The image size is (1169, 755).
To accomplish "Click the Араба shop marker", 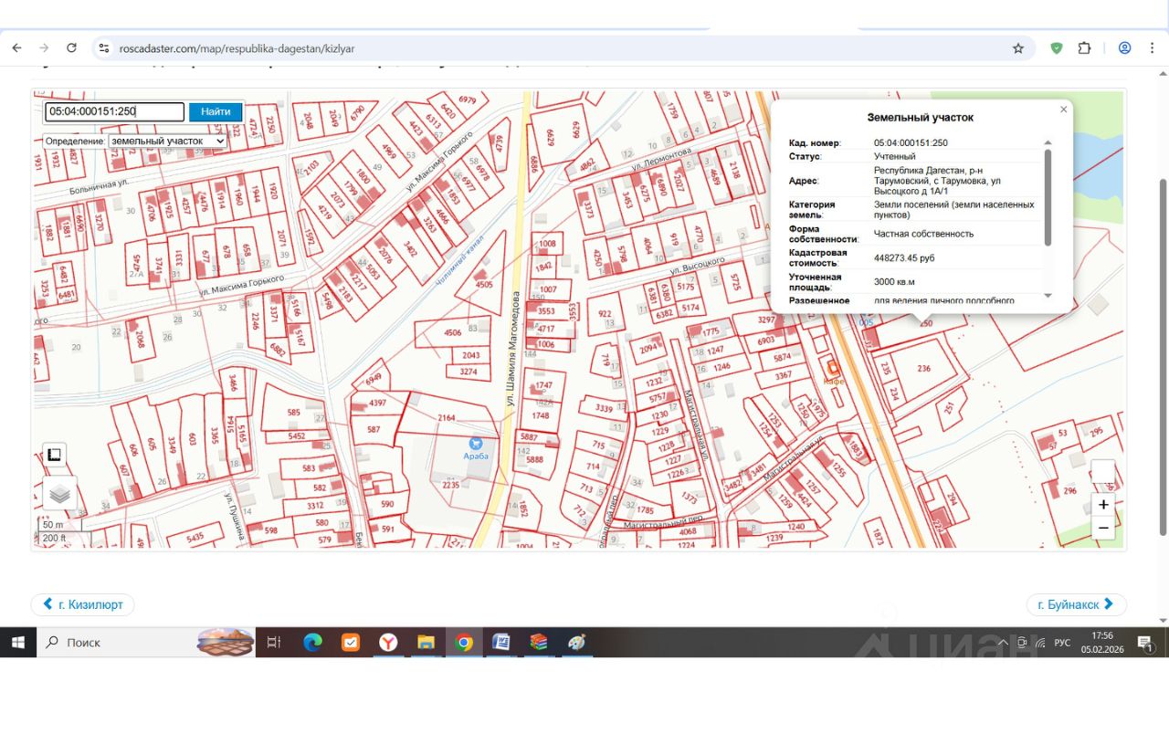I will pos(476,444).
